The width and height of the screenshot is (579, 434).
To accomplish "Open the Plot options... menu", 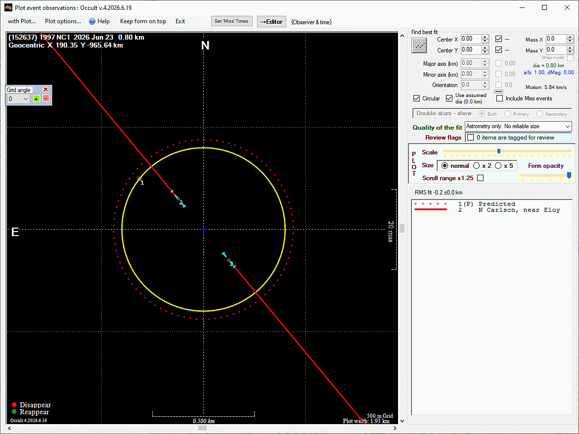I will click(63, 21).
